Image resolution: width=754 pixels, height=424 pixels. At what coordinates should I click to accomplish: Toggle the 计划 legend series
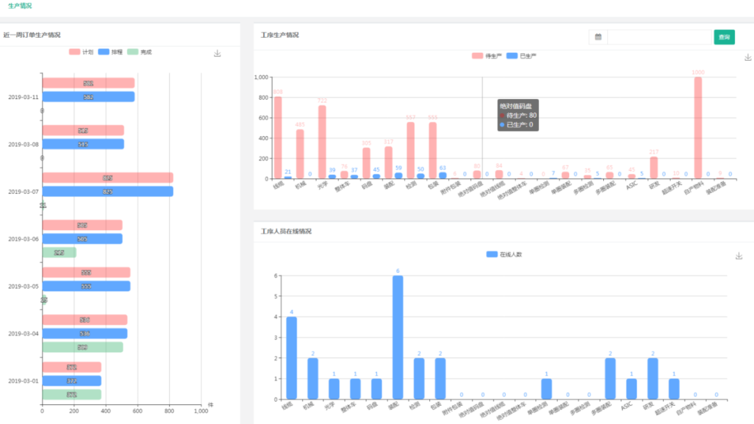pyautogui.click(x=81, y=52)
